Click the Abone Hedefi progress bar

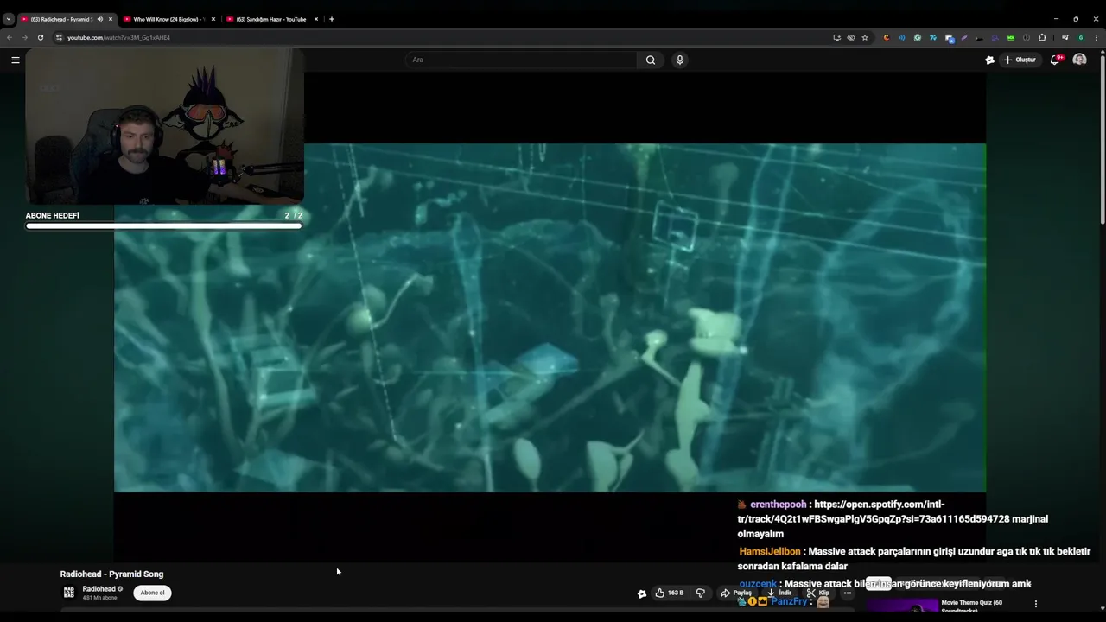164,226
